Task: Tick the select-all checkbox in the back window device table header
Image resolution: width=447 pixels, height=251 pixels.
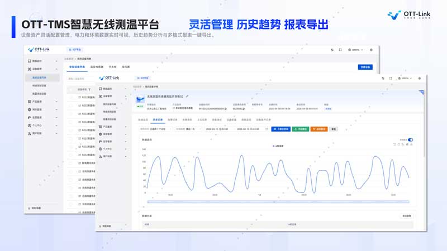Action: coord(70,89)
